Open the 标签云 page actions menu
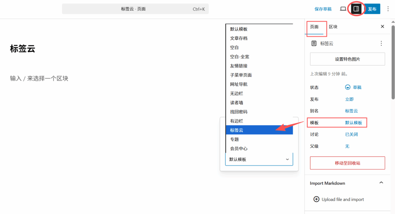 click(381, 43)
